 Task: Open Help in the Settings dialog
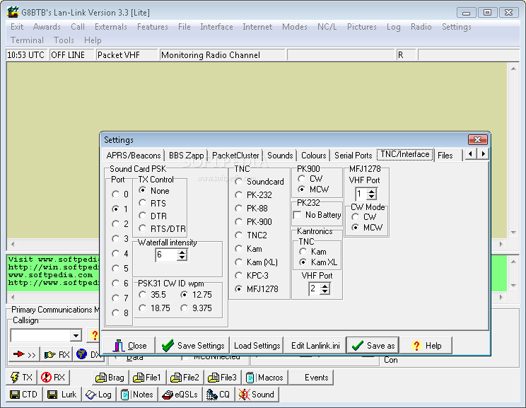point(426,346)
